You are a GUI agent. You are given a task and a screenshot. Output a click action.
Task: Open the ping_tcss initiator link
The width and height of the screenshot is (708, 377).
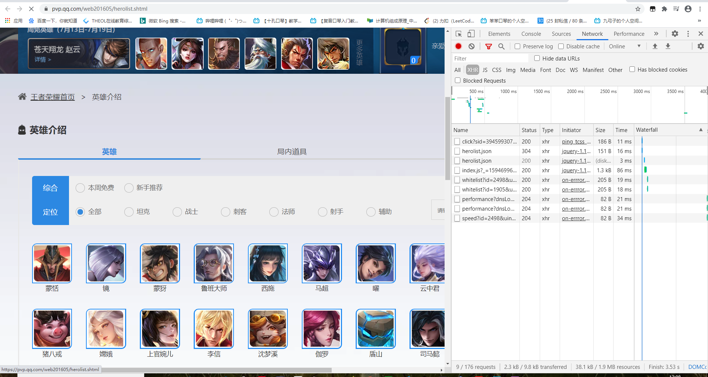tap(576, 142)
